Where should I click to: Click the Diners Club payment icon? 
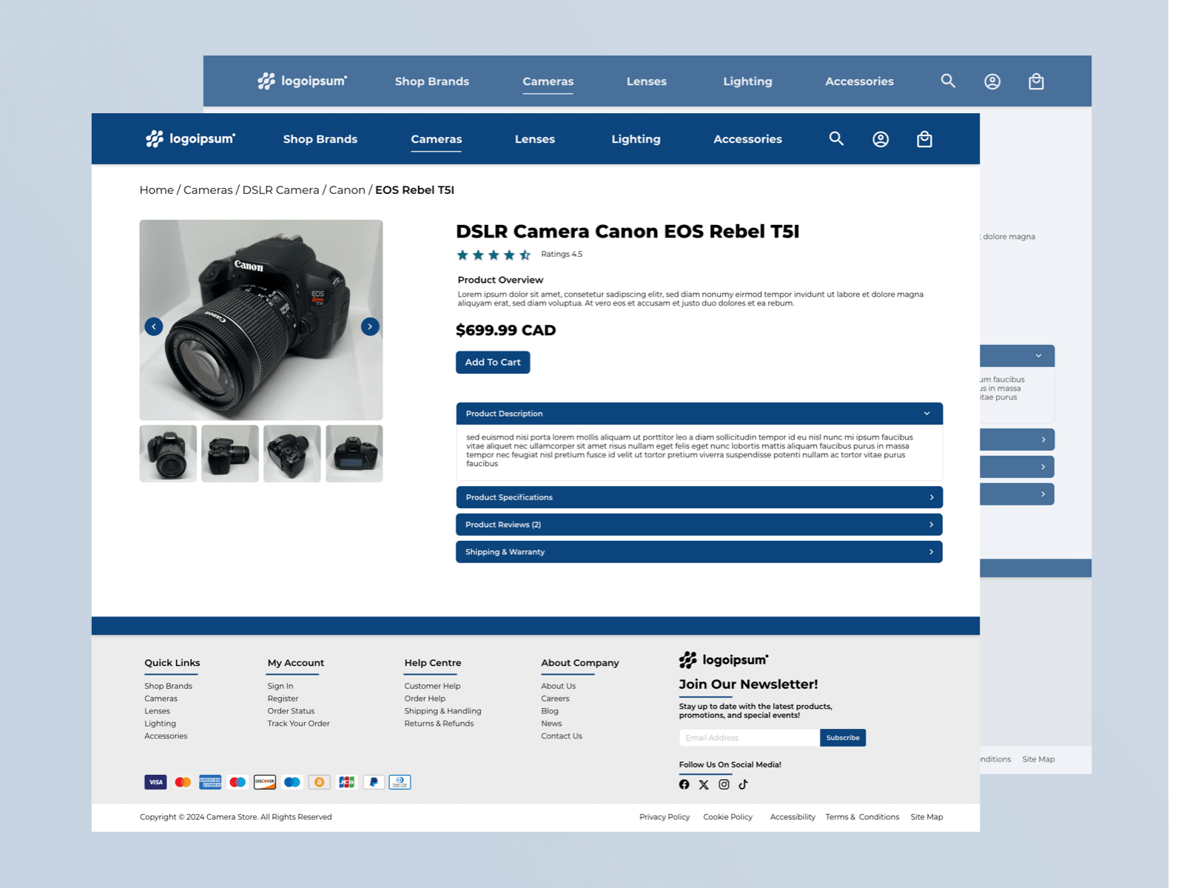pos(400,782)
